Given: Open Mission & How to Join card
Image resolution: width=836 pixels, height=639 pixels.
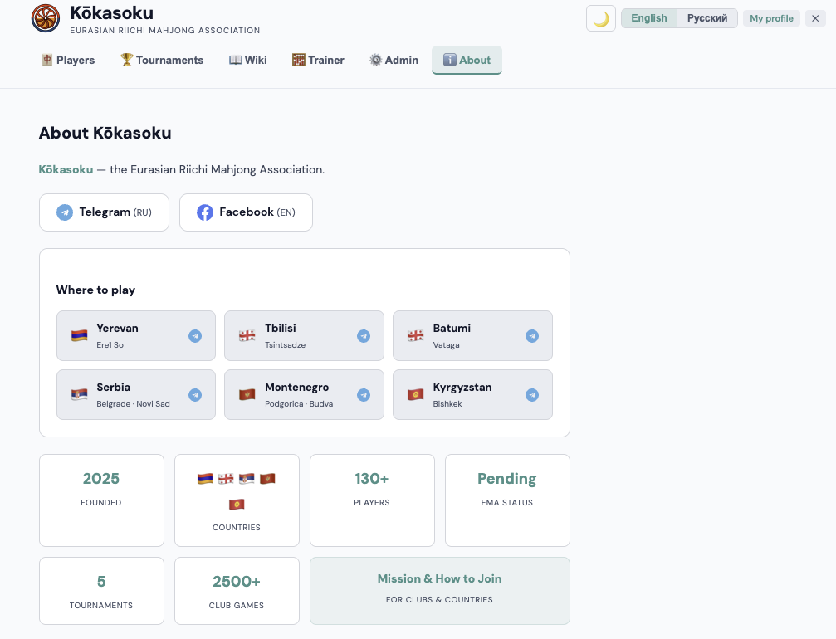Looking at the screenshot, I should 439,590.
